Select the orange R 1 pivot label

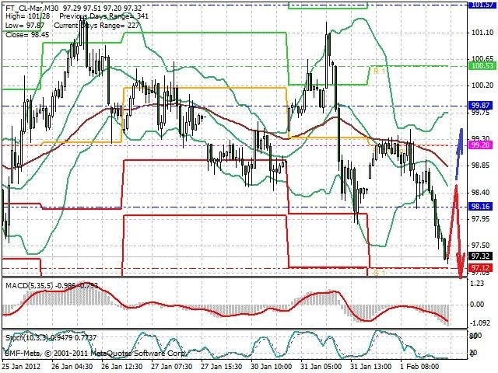pos(379,71)
